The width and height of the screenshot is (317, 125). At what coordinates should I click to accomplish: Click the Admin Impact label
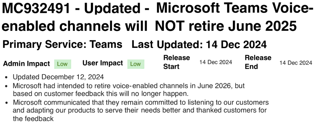(26, 63)
